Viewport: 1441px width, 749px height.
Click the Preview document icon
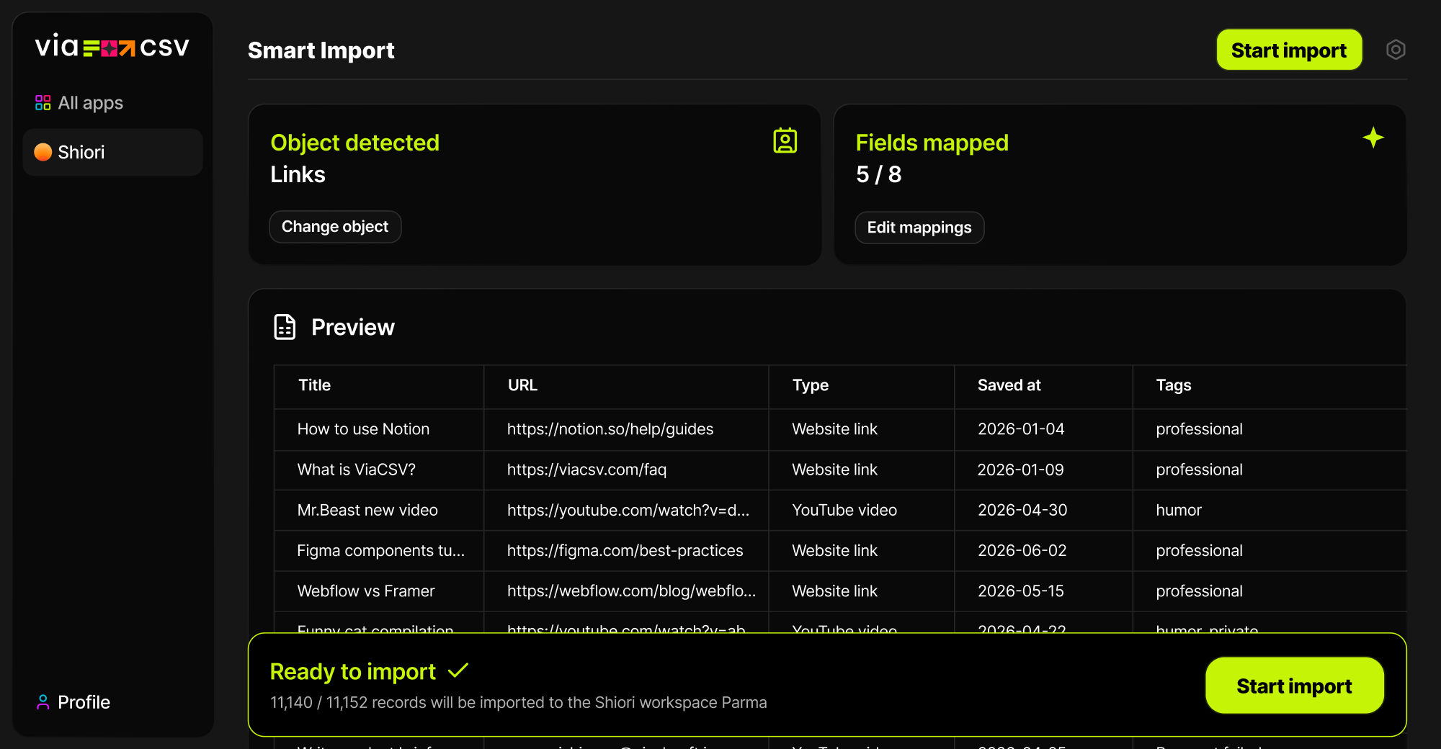click(285, 327)
